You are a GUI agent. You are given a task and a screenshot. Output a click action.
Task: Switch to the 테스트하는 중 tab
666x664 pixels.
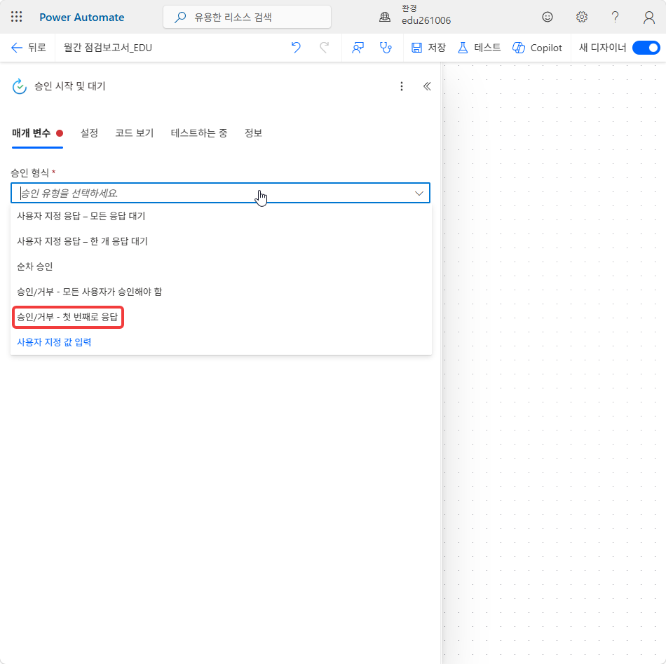199,133
